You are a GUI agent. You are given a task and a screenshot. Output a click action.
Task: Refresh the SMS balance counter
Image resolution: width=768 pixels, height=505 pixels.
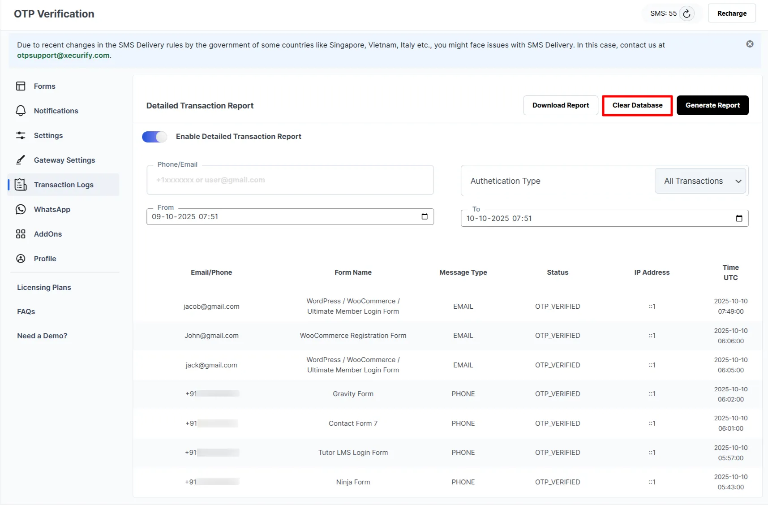click(687, 13)
